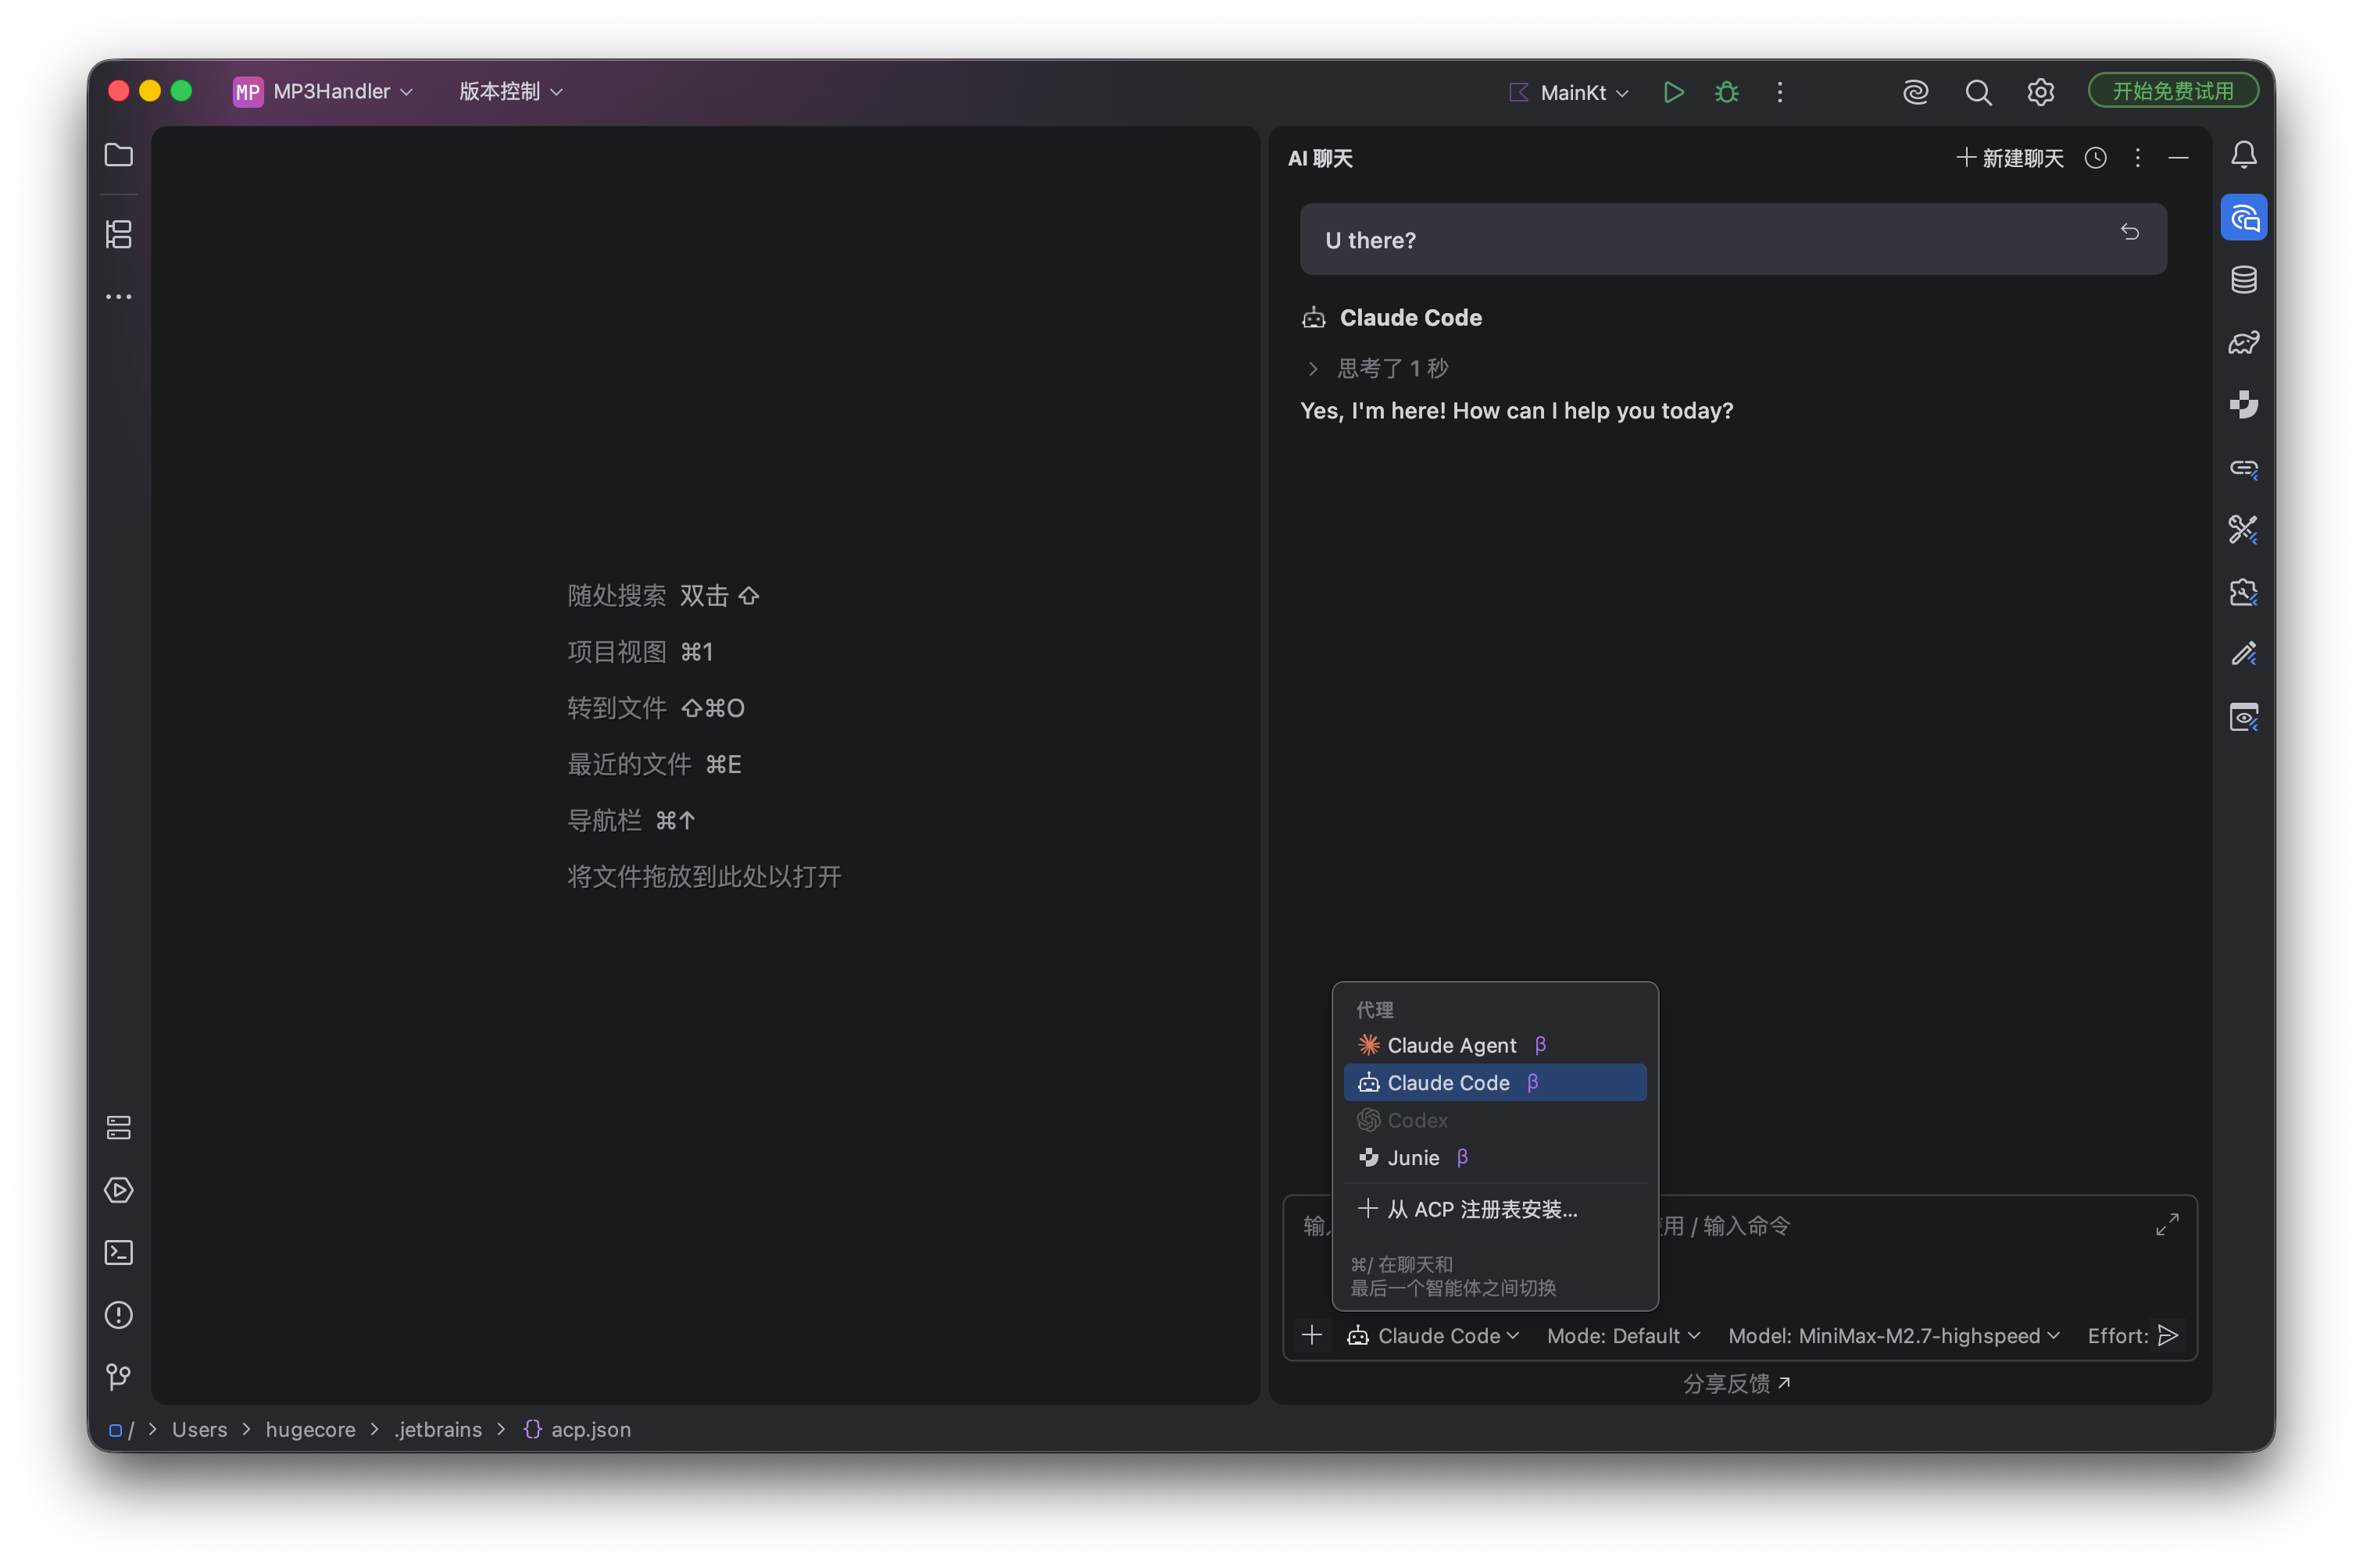
Task: Click acp.json breadcrumb
Action: pos(577,1429)
